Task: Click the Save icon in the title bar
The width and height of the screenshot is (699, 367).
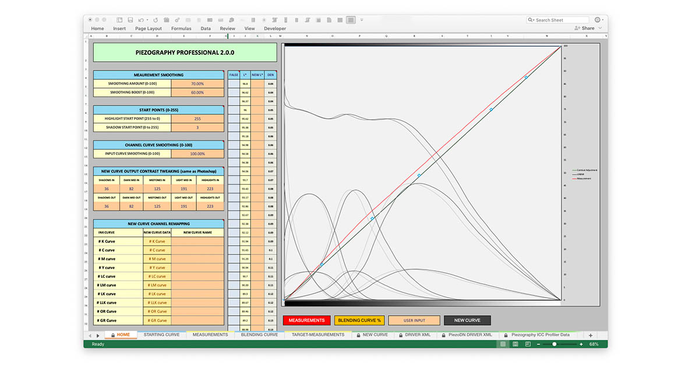Action: pos(130,20)
